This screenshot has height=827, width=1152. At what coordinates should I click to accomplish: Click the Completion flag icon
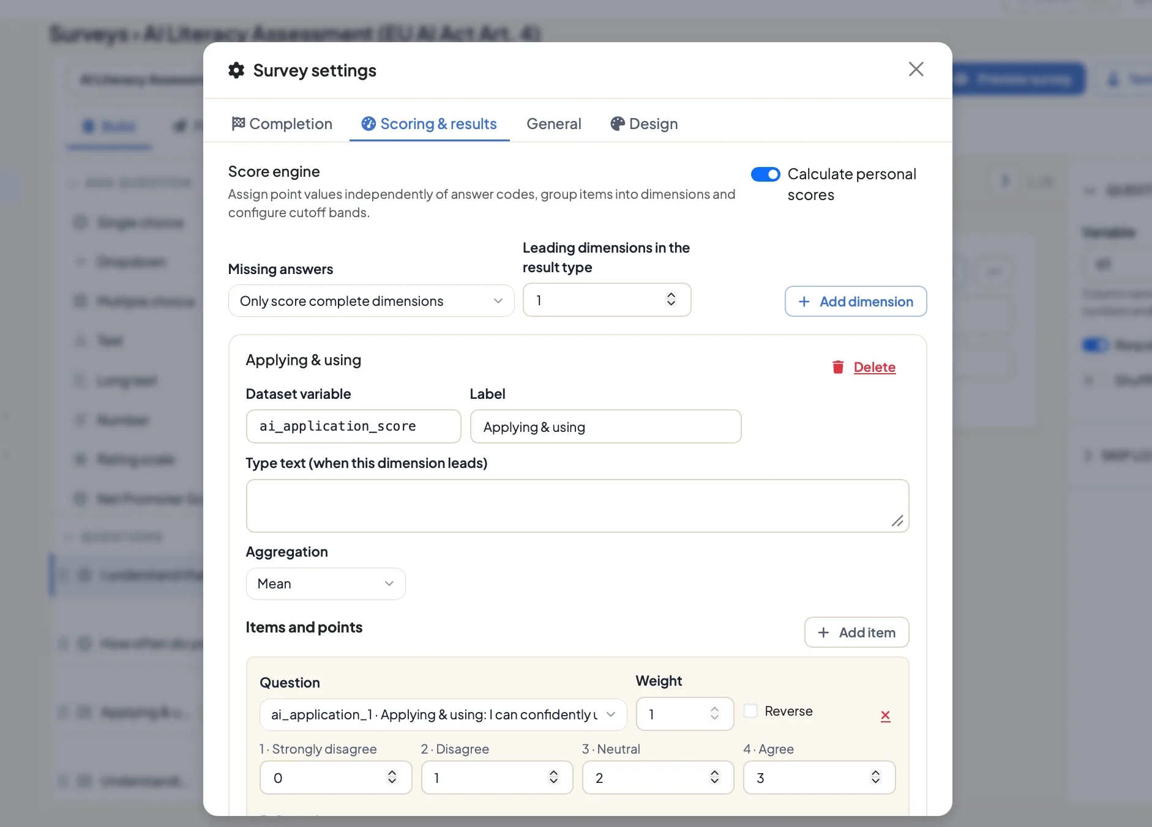[x=238, y=124]
